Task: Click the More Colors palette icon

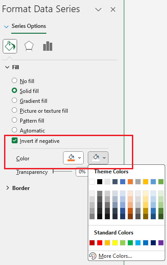Action: (93, 256)
